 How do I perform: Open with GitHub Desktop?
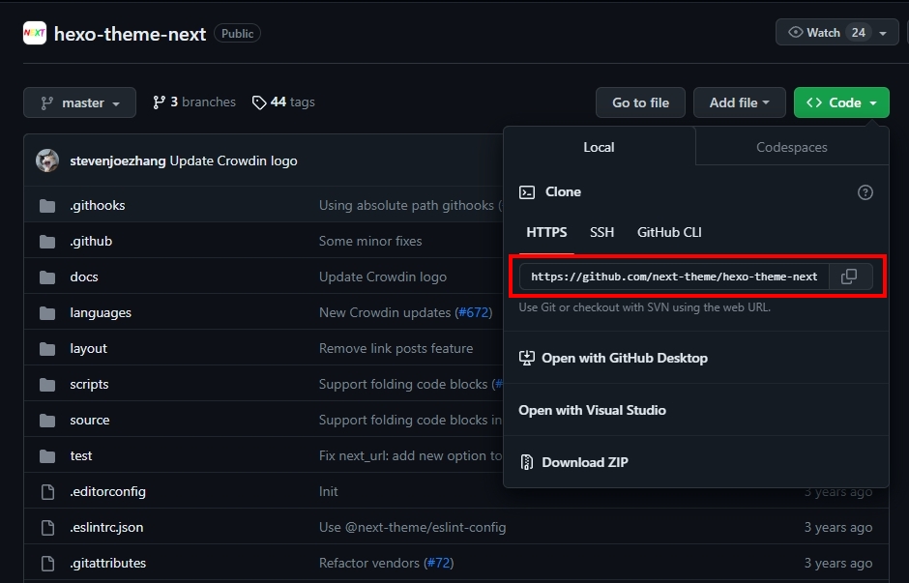click(613, 358)
